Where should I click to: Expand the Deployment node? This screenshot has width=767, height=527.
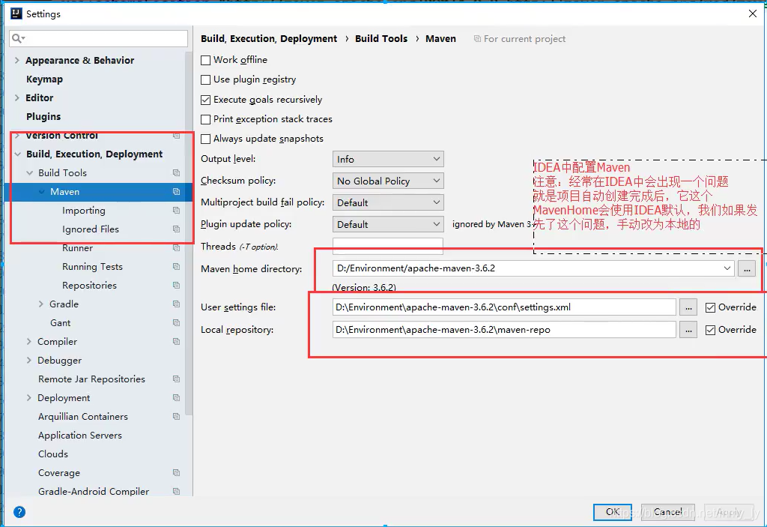(x=29, y=398)
